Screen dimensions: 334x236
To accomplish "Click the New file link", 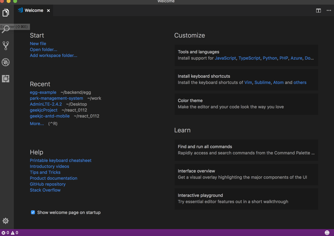I will point(38,44).
